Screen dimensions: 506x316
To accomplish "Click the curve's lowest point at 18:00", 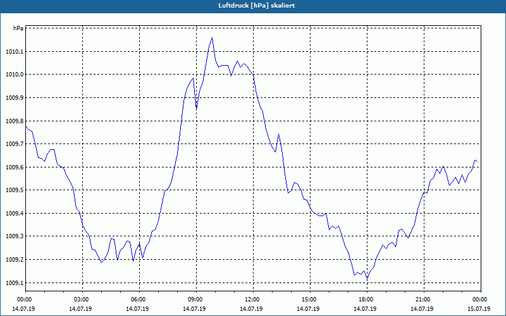I will (x=367, y=278).
